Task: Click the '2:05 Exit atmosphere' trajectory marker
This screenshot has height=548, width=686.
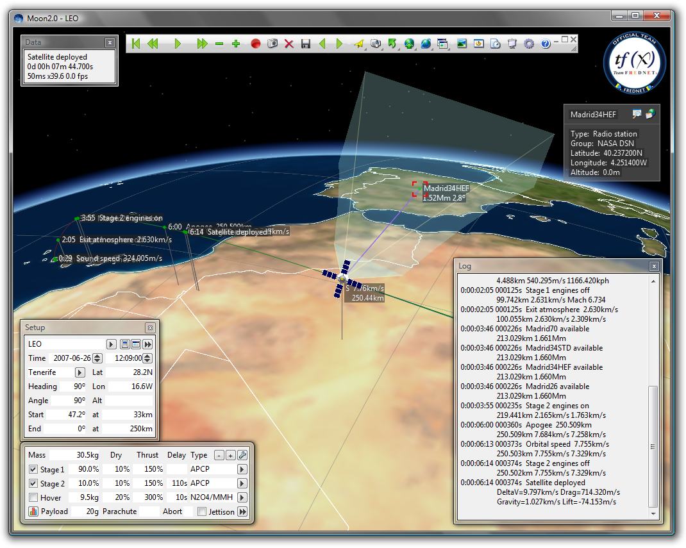Action: coord(58,240)
